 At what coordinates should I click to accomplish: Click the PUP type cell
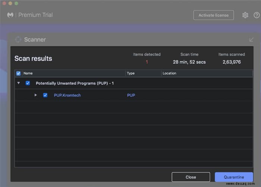[131, 95]
